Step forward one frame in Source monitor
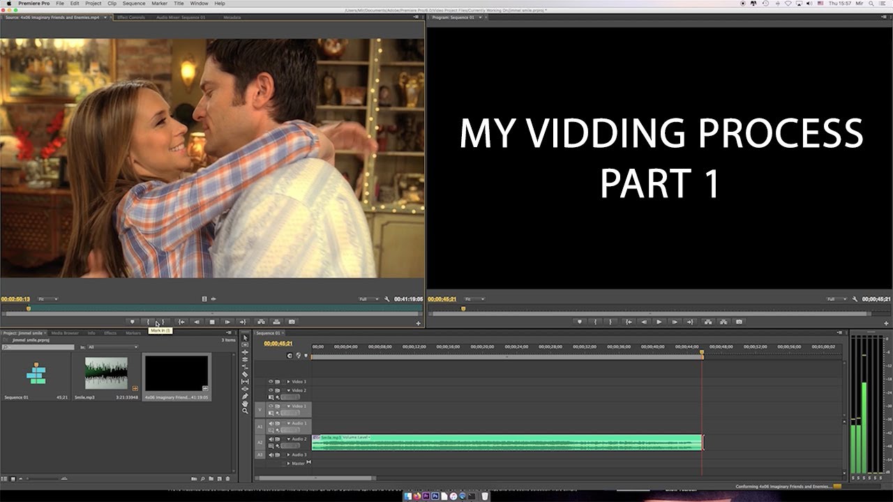This screenshot has height=502, width=893. [x=227, y=322]
